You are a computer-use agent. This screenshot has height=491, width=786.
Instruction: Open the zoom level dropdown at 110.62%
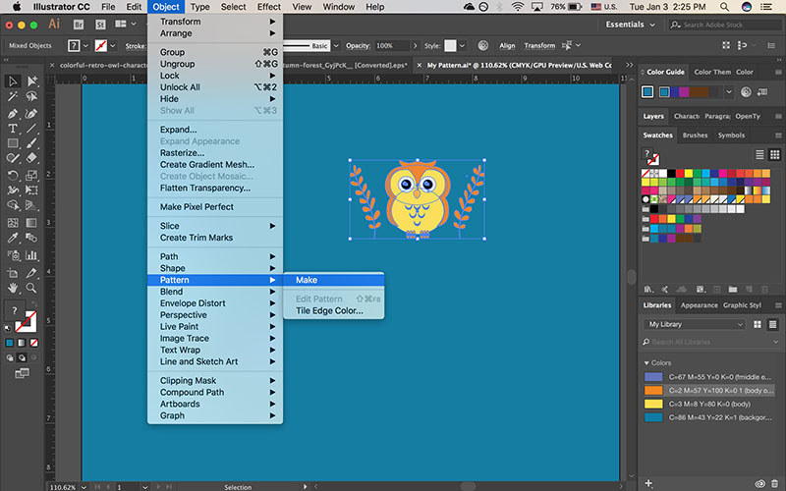(x=84, y=487)
